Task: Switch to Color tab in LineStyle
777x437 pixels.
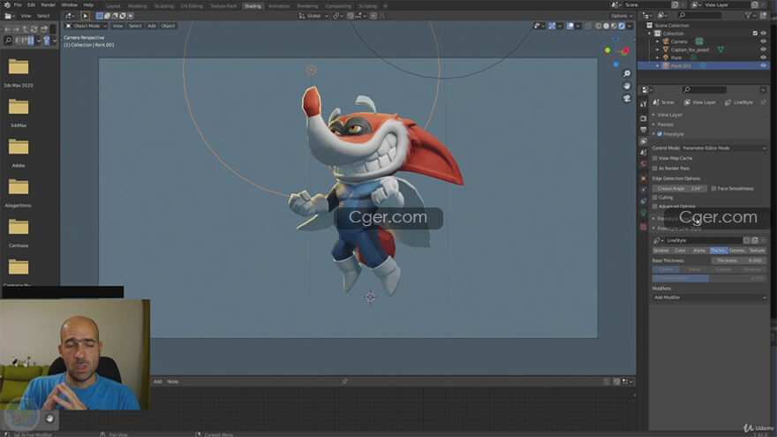Action: click(x=681, y=251)
